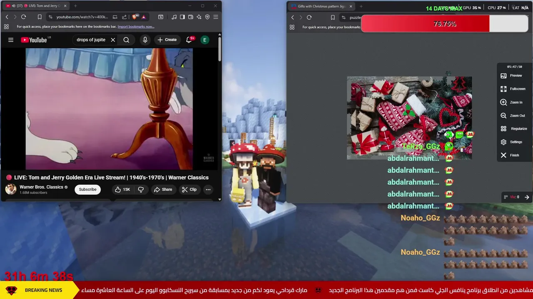Open the account avatar 'E' menu
Viewport: 533px width, 299px height.
tap(204, 40)
